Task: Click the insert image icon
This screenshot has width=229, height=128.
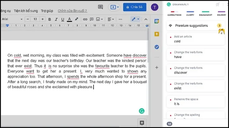Action: click(x=98, y=19)
